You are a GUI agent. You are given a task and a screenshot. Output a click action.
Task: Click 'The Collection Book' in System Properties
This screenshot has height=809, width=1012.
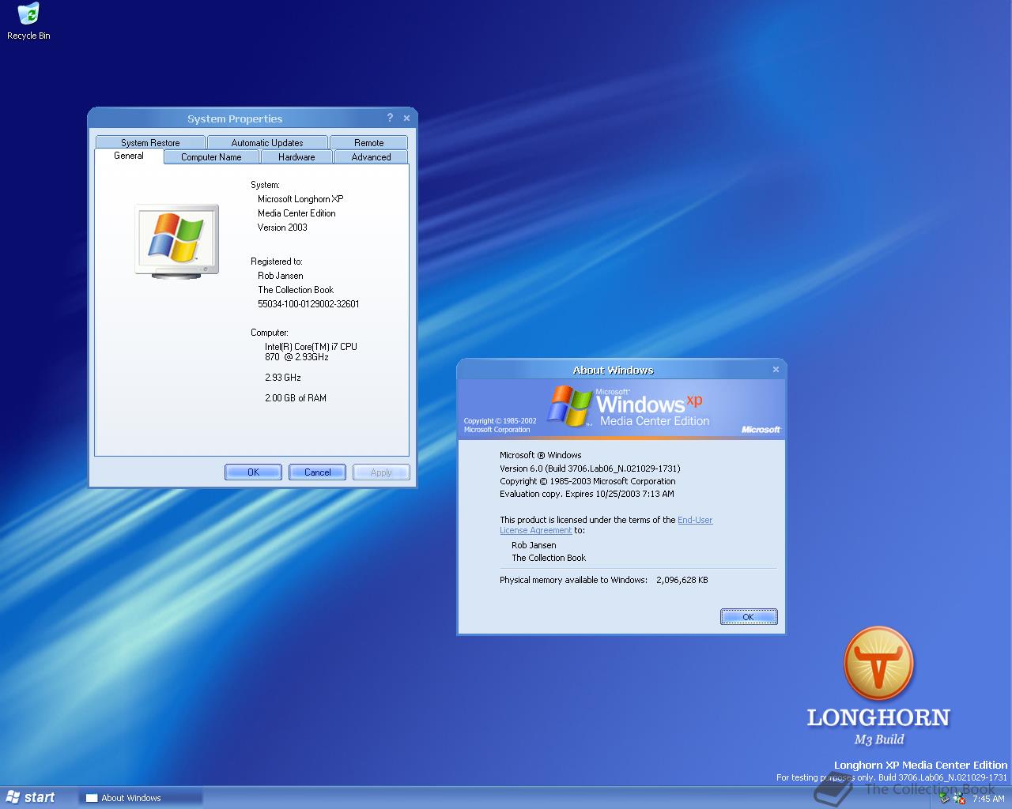(x=296, y=290)
